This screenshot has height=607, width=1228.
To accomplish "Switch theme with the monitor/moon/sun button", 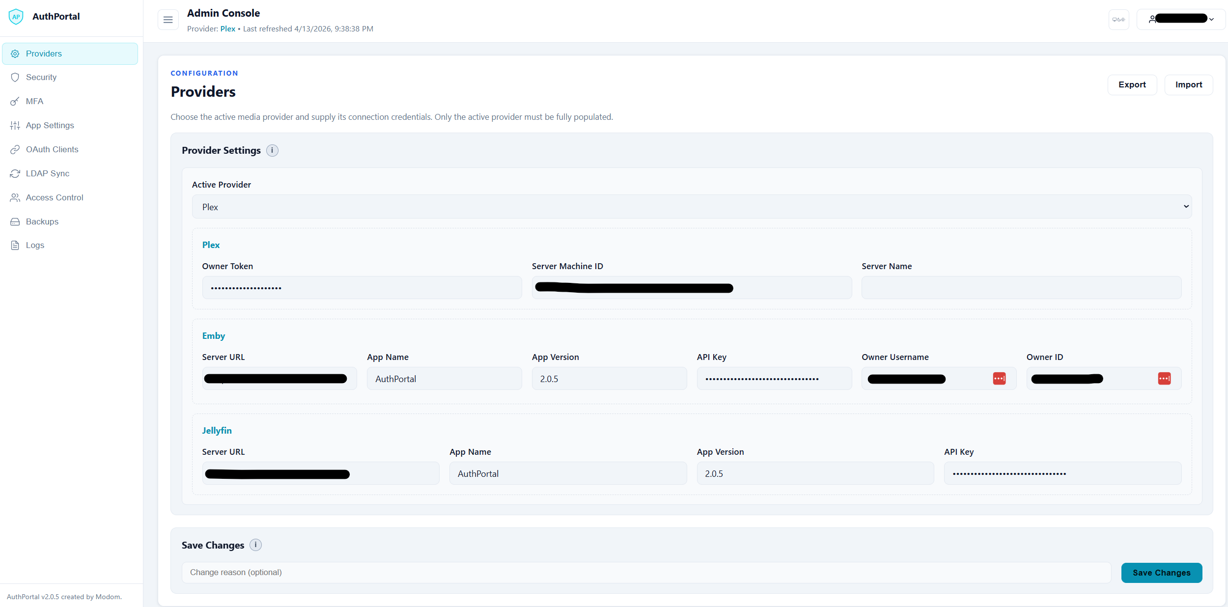I will click(x=1118, y=20).
